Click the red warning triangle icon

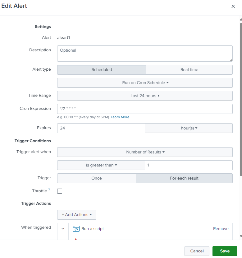click(75, 238)
